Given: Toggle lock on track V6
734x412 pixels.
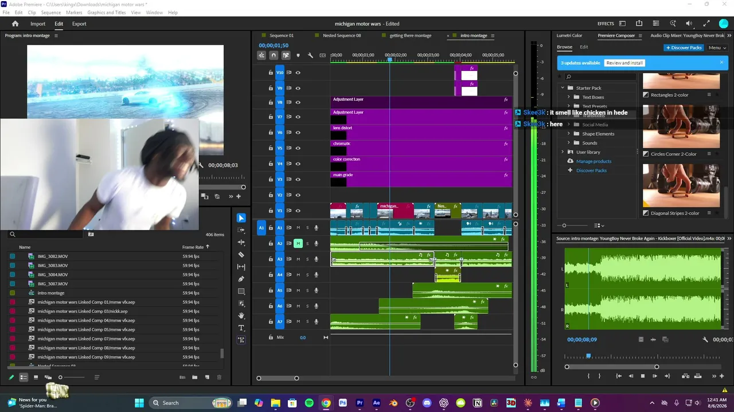Looking at the screenshot, I should click(x=271, y=132).
